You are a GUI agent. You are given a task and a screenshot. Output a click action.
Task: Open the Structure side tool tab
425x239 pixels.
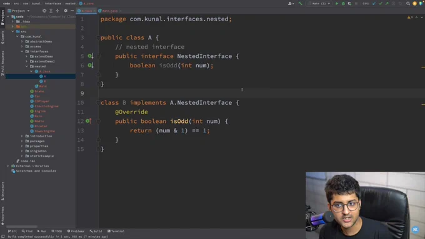point(2,191)
